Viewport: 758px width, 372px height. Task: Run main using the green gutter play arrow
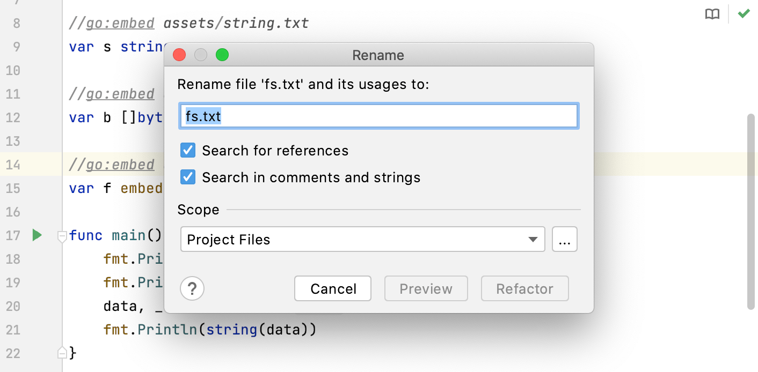[x=35, y=235]
